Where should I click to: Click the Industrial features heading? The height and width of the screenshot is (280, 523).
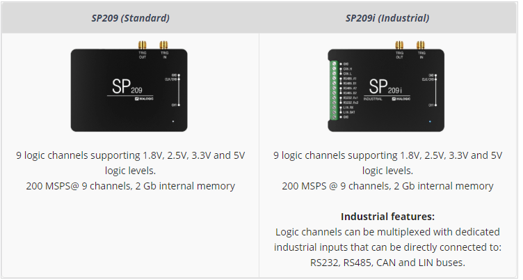[x=387, y=216]
